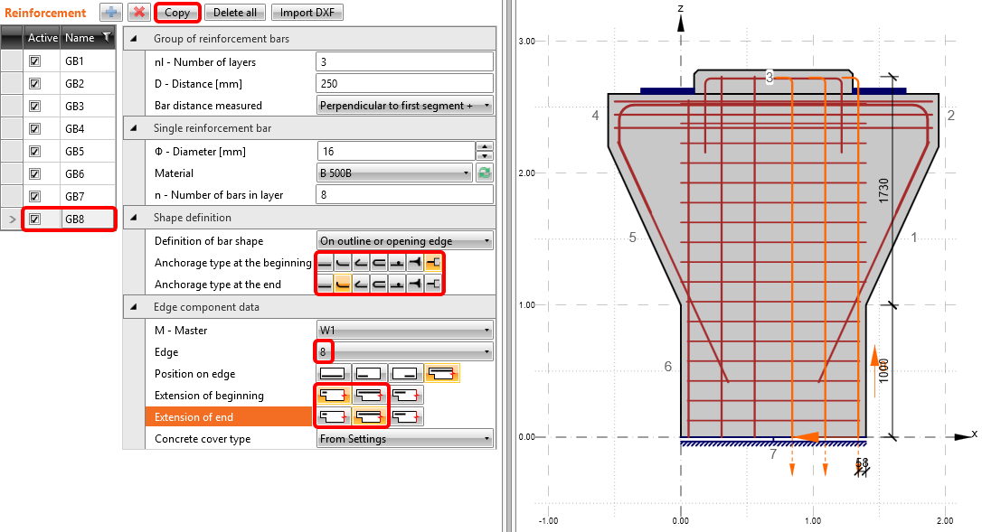
Task: Click the red X delete reinforcement icon
Action: click(138, 13)
